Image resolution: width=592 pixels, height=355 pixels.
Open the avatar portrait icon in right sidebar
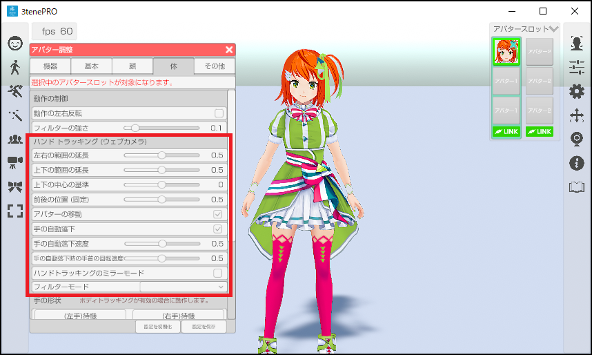click(x=577, y=43)
